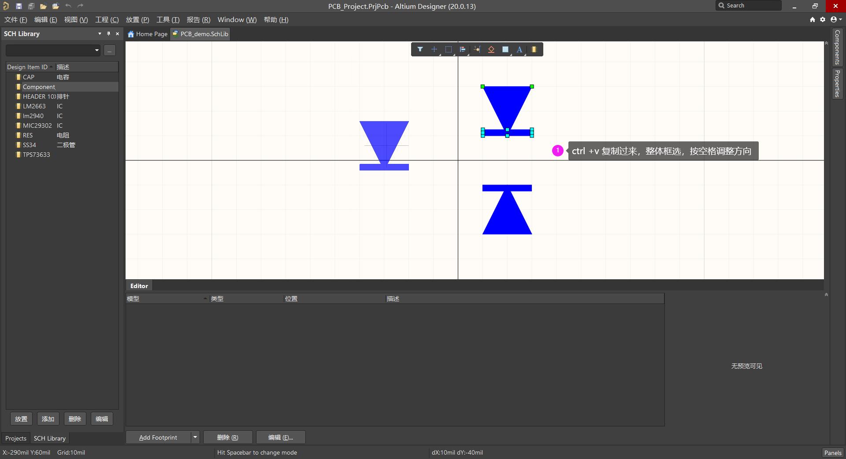The height and width of the screenshot is (459, 846).
Task: Open the Window (W) menu
Action: point(237,20)
